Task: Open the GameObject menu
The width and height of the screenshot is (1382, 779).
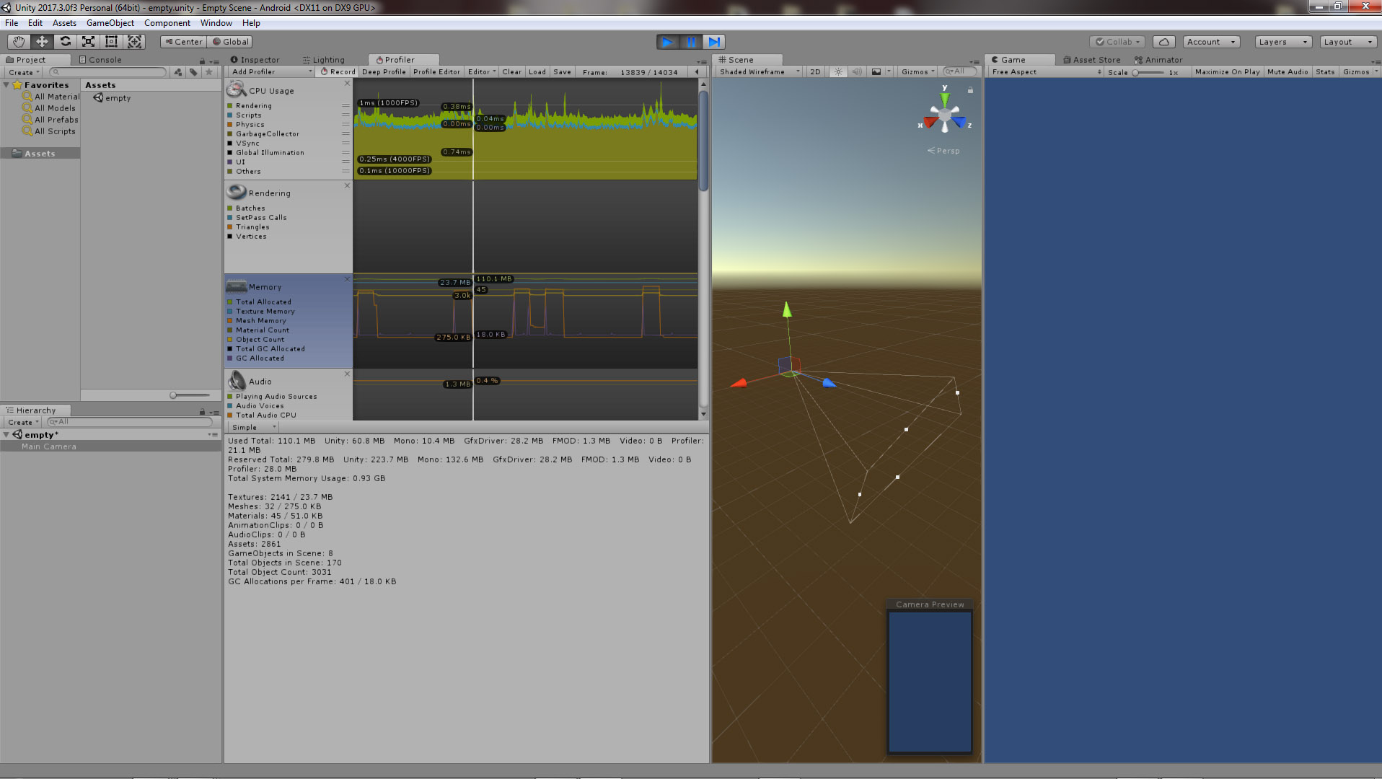Action: (110, 23)
